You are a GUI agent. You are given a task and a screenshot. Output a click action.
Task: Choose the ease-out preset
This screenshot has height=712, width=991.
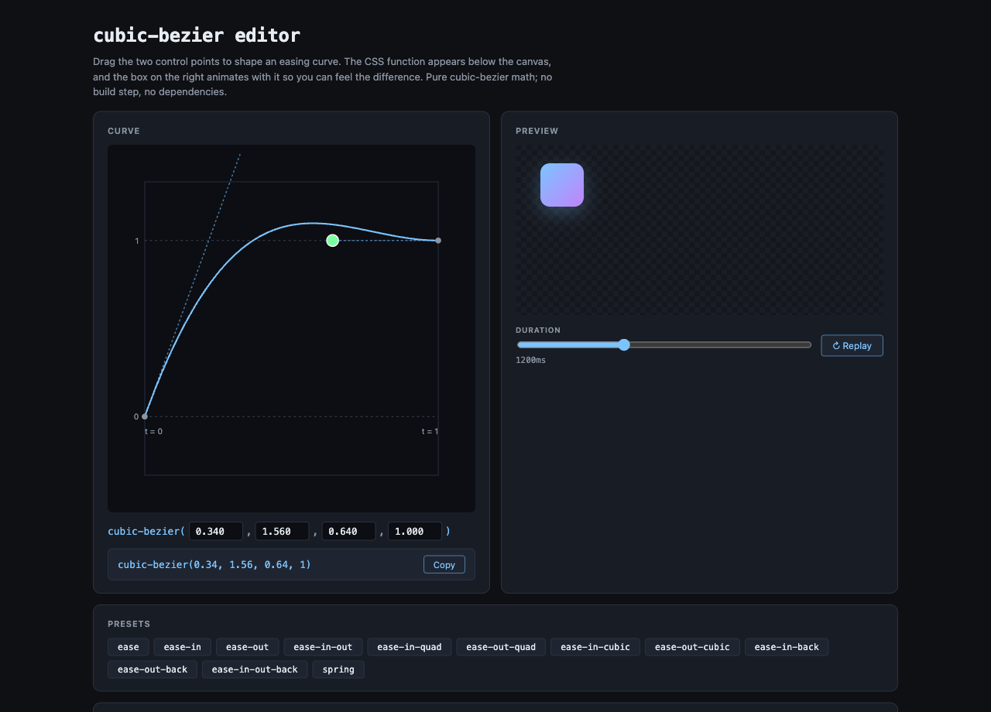(248, 647)
